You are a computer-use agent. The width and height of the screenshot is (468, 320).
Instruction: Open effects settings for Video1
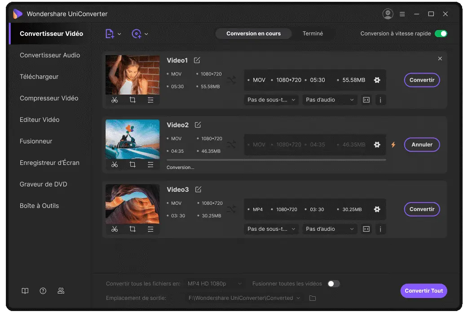point(150,100)
